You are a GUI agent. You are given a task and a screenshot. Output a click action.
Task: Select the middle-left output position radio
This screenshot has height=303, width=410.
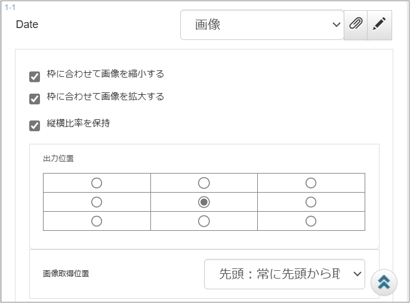97,202
